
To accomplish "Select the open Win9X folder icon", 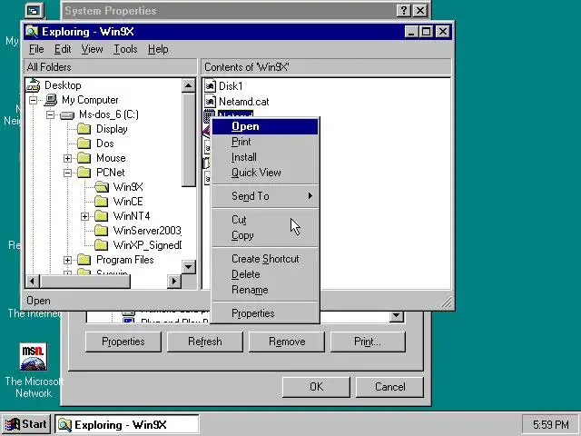I will pyautogui.click(x=102, y=187).
